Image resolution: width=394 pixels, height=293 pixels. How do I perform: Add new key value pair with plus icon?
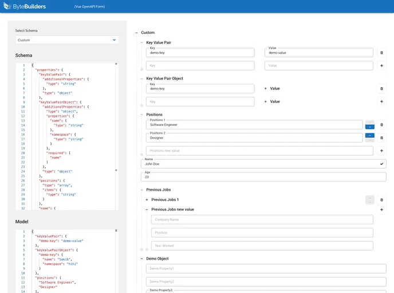coord(381,66)
